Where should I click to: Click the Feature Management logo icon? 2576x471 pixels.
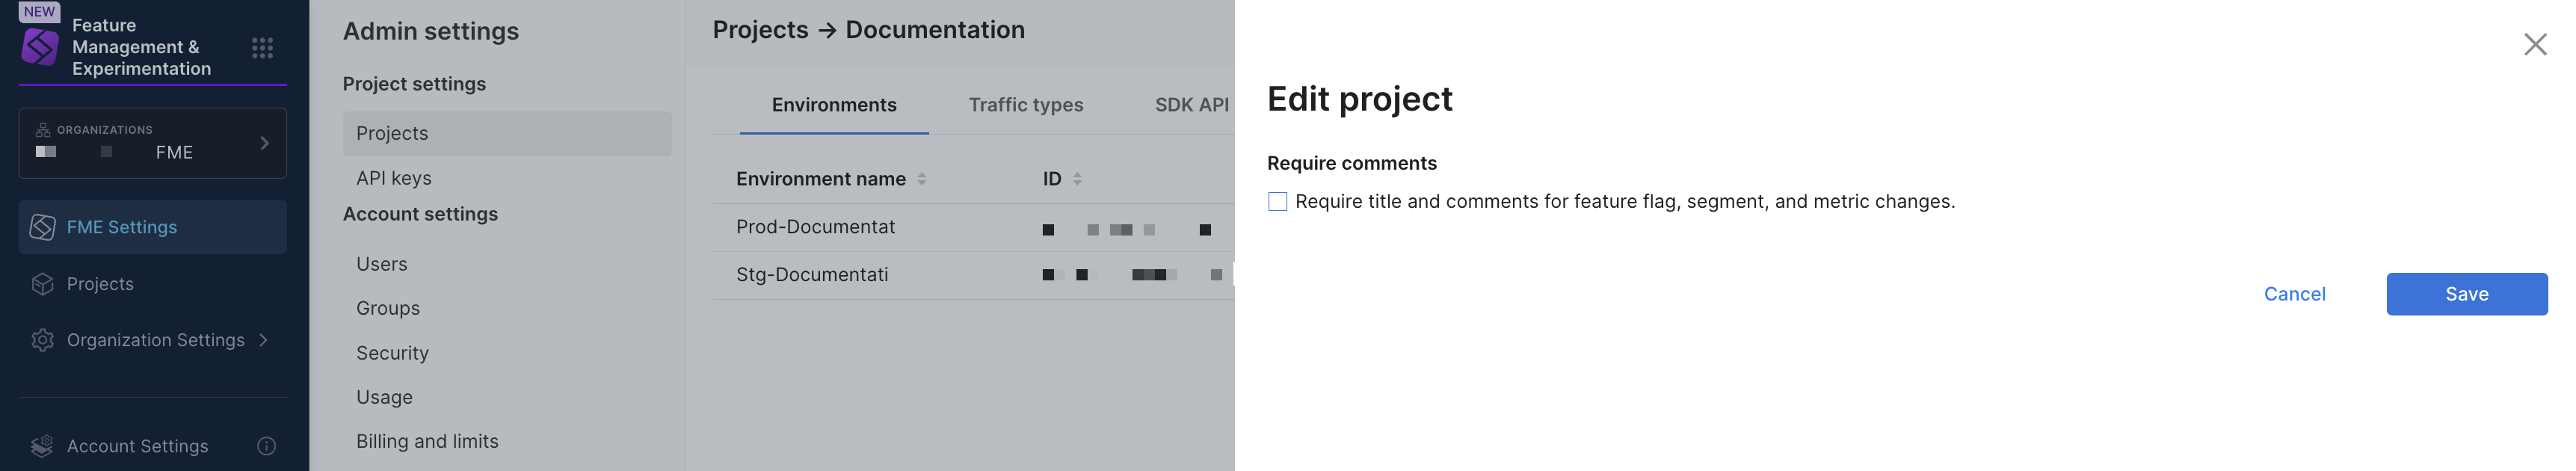pos(40,47)
